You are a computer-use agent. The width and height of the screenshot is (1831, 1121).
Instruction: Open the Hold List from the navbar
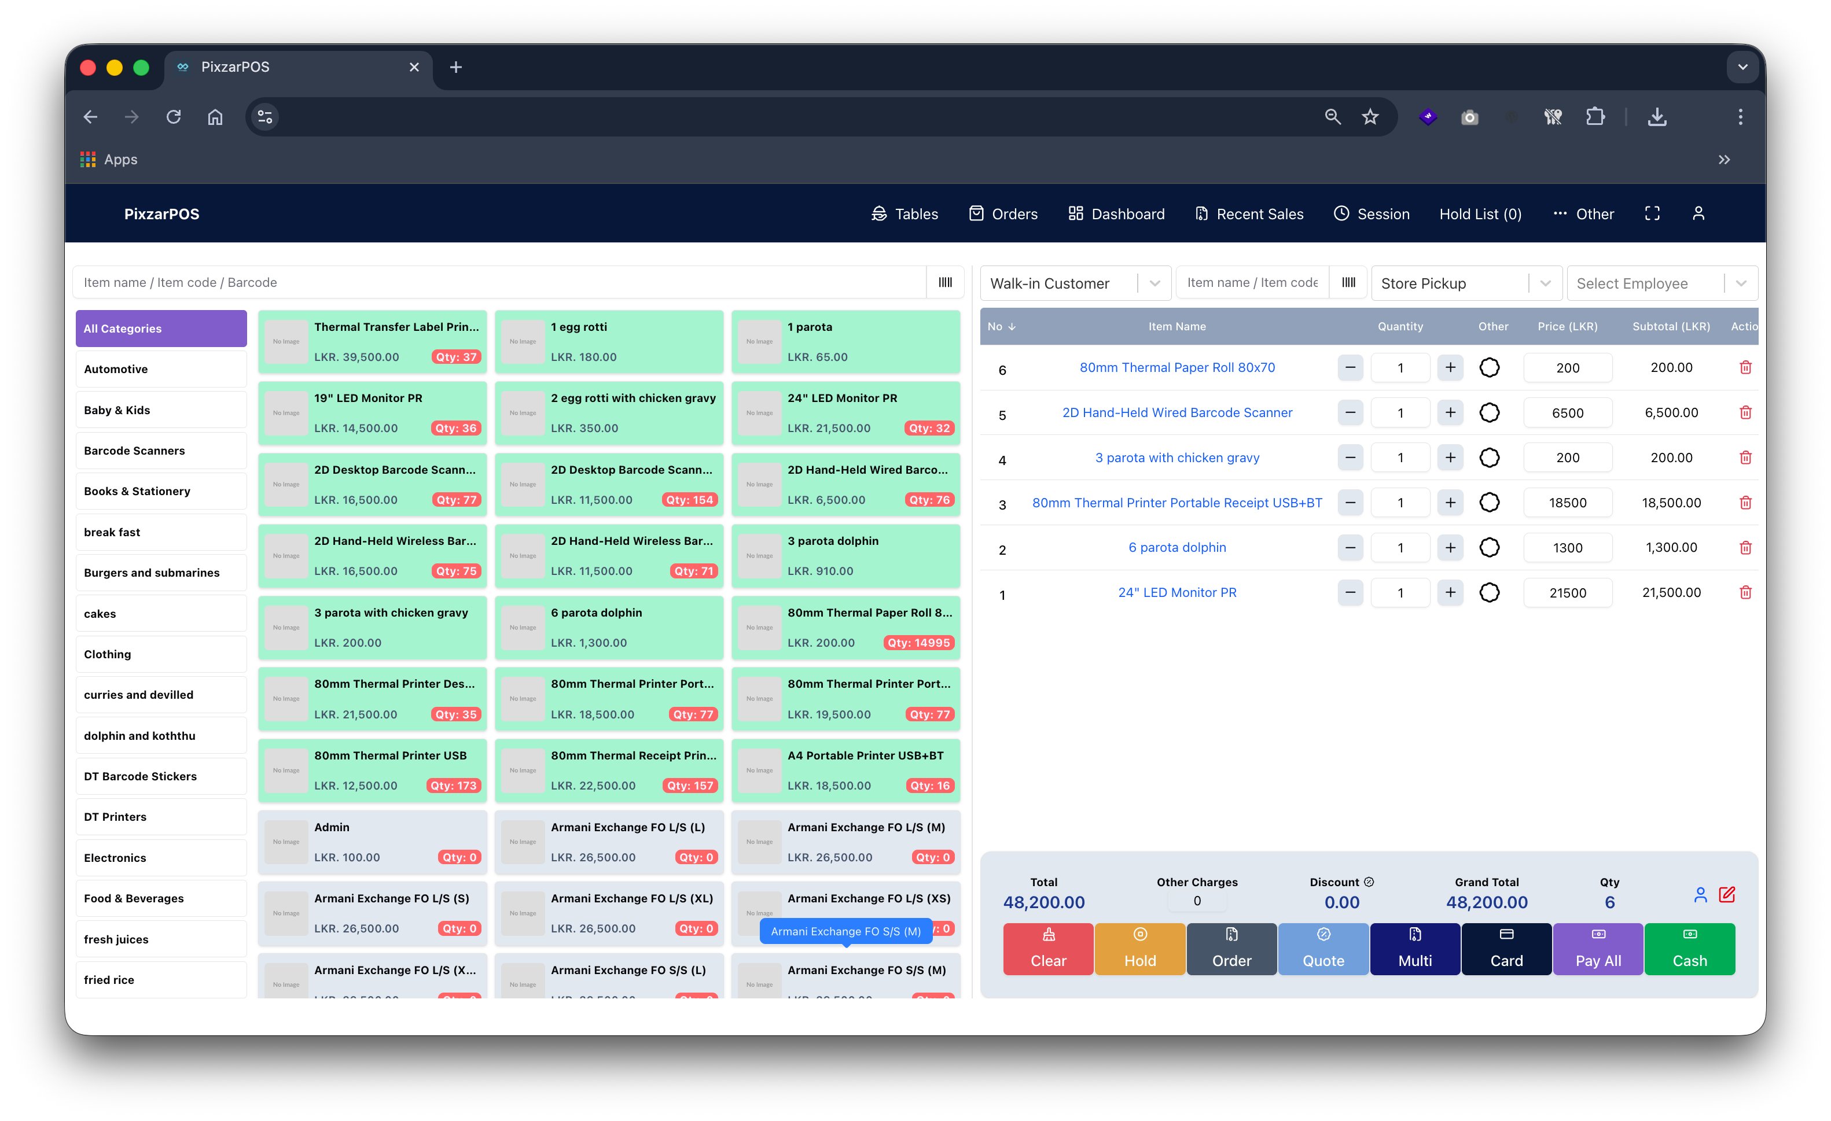(x=1480, y=213)
